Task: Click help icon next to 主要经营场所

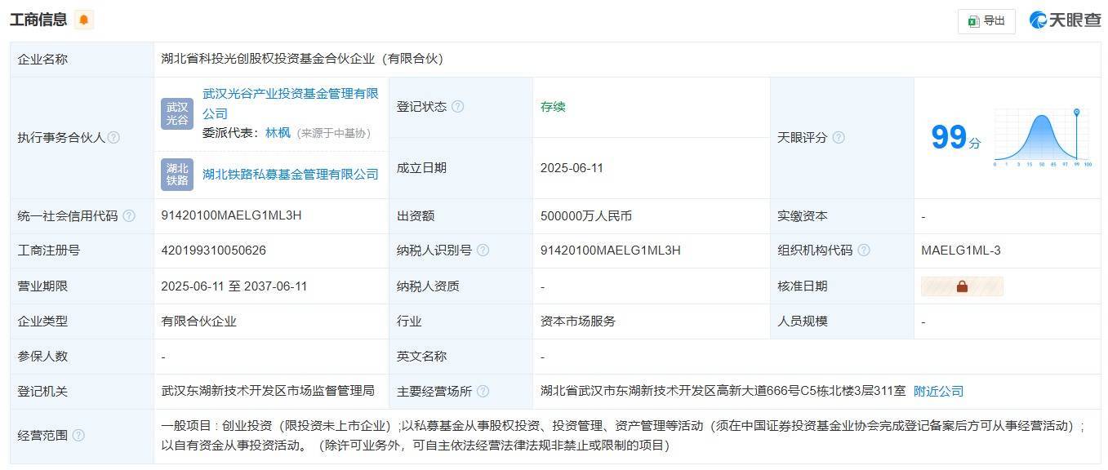Action: [x=483, y=392]
